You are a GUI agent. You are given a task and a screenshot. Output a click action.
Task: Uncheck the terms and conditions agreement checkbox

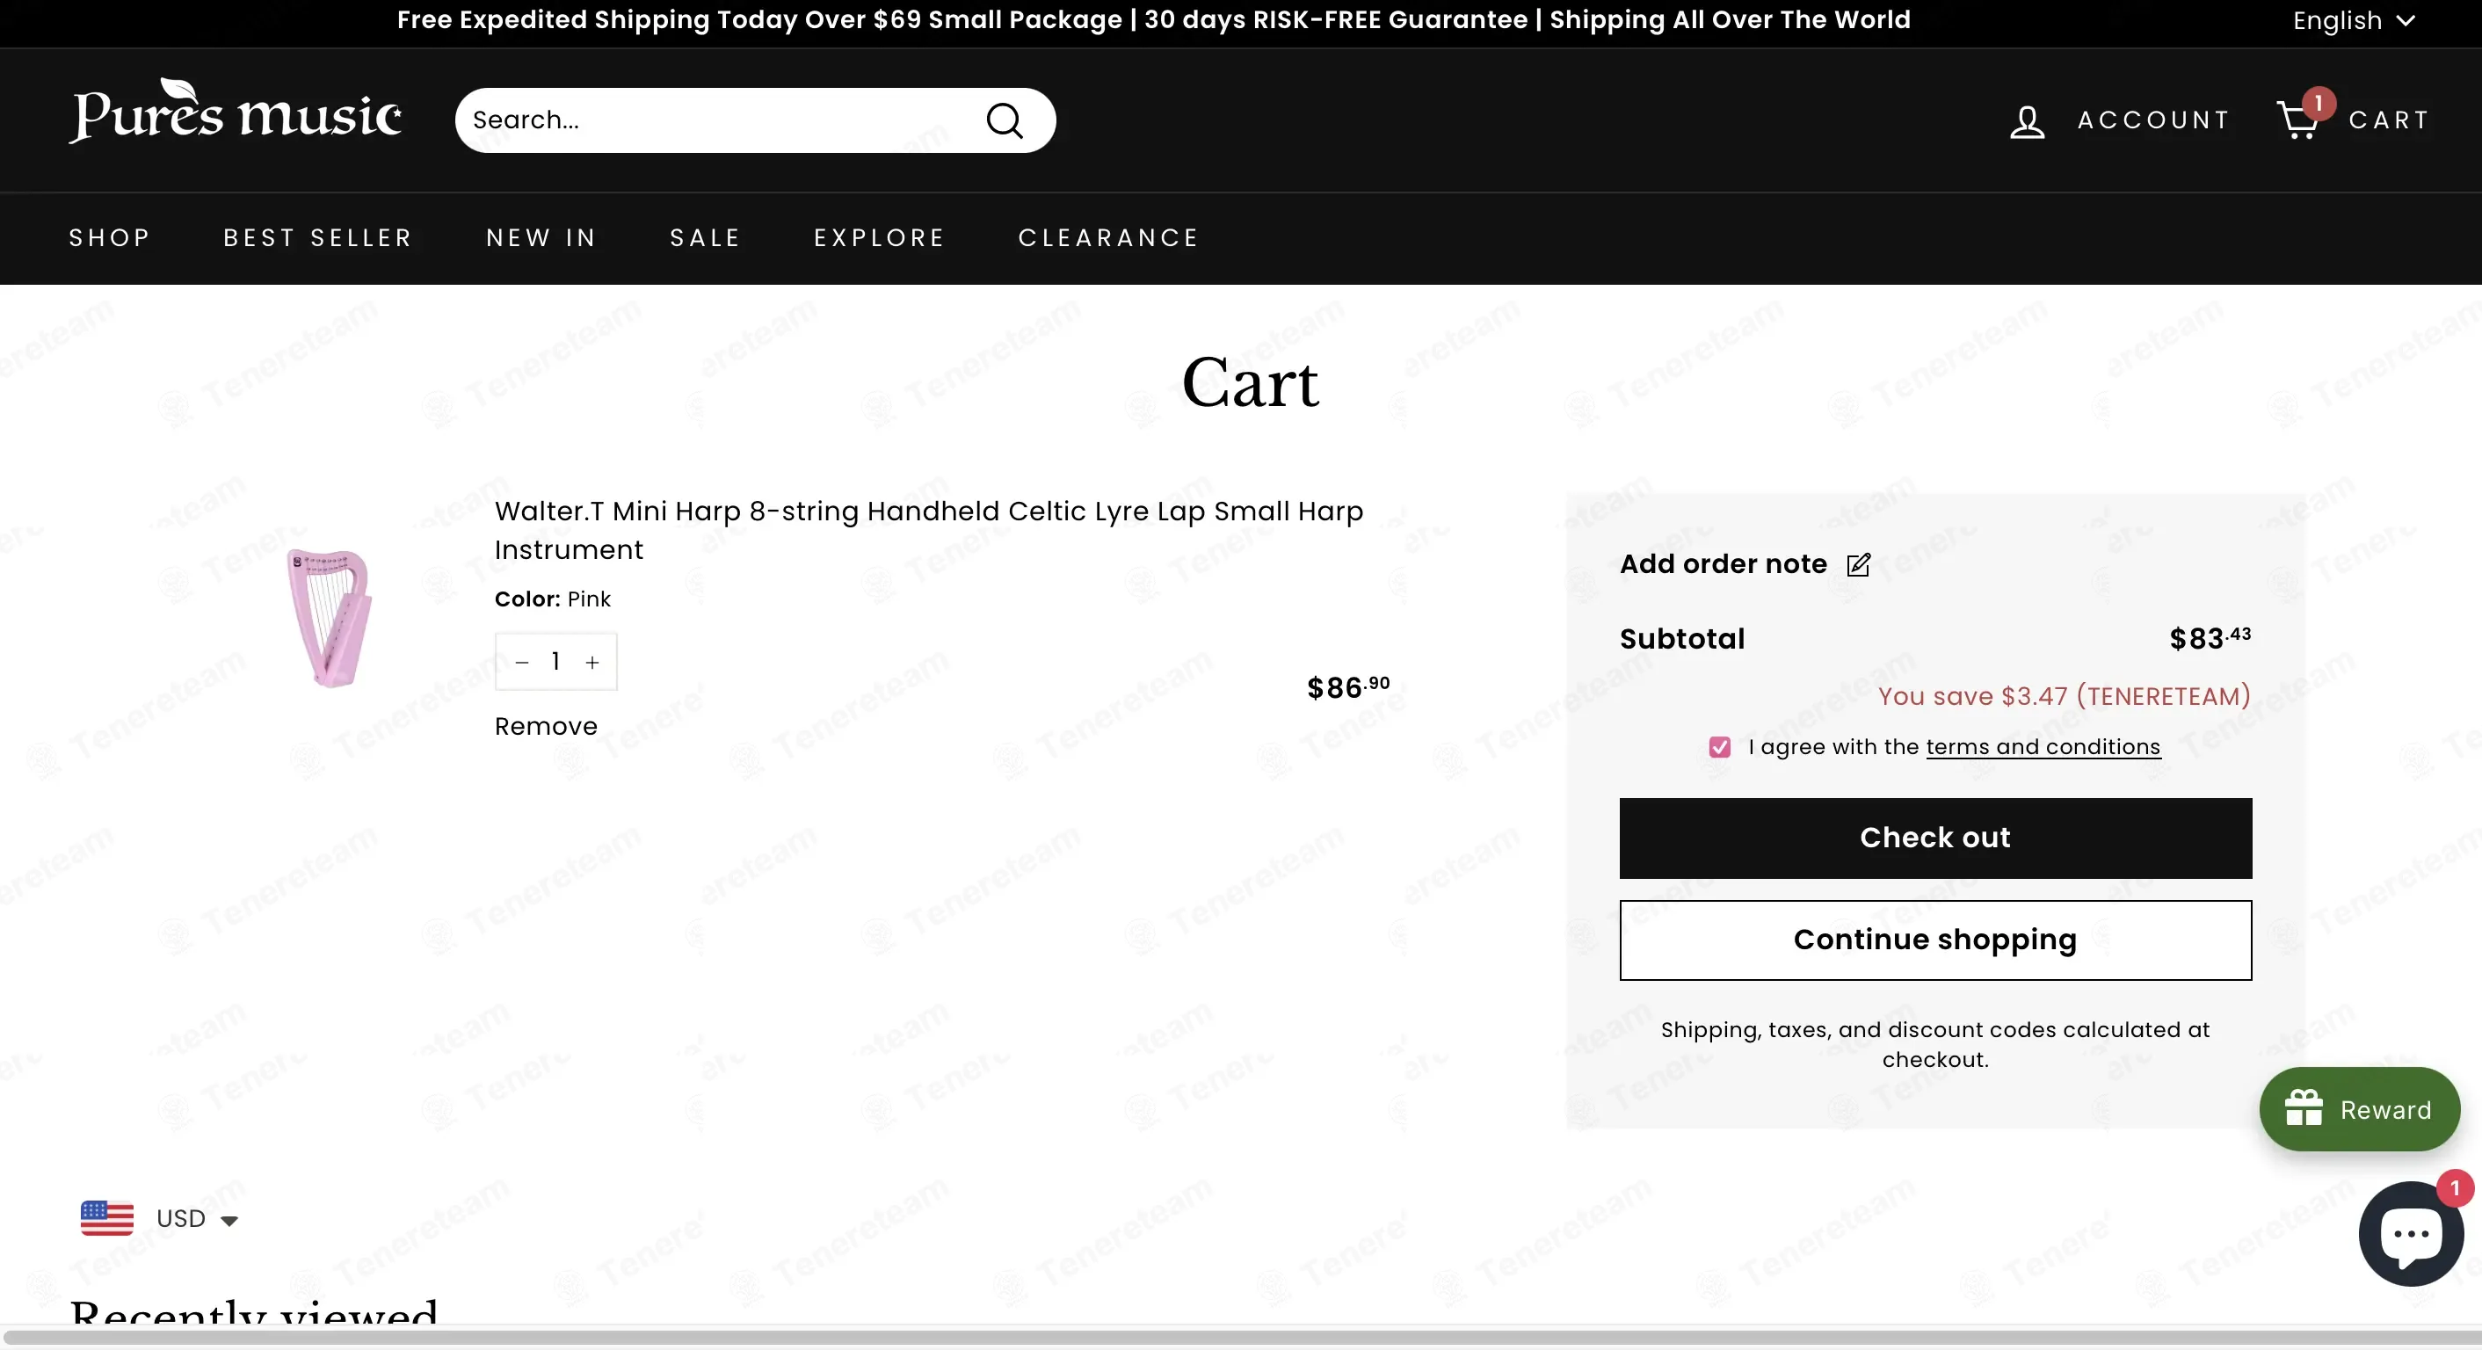click(x=1720, y=747)
